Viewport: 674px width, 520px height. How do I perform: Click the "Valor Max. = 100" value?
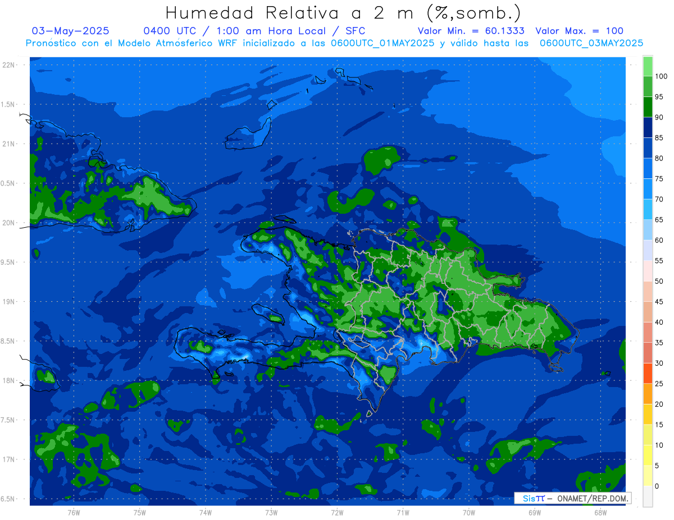coord(579,31)
